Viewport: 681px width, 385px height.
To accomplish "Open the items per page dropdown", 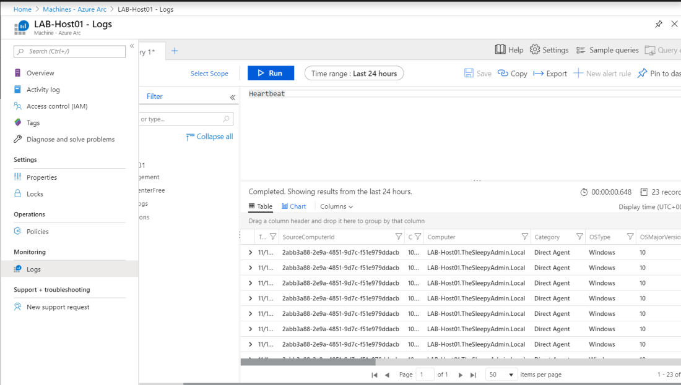I will (x=501, y=374).
